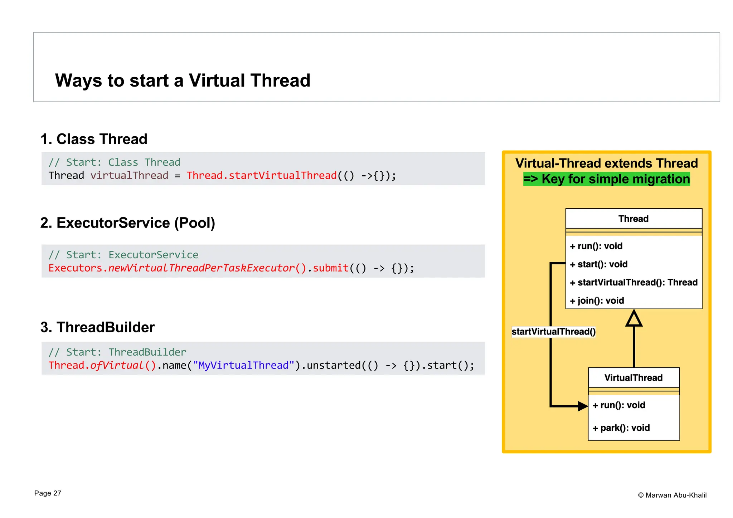The image size is (733, 518).
Task: Click 'Thread.startVirtualThread' in first code block
Action: coord(261,176)
